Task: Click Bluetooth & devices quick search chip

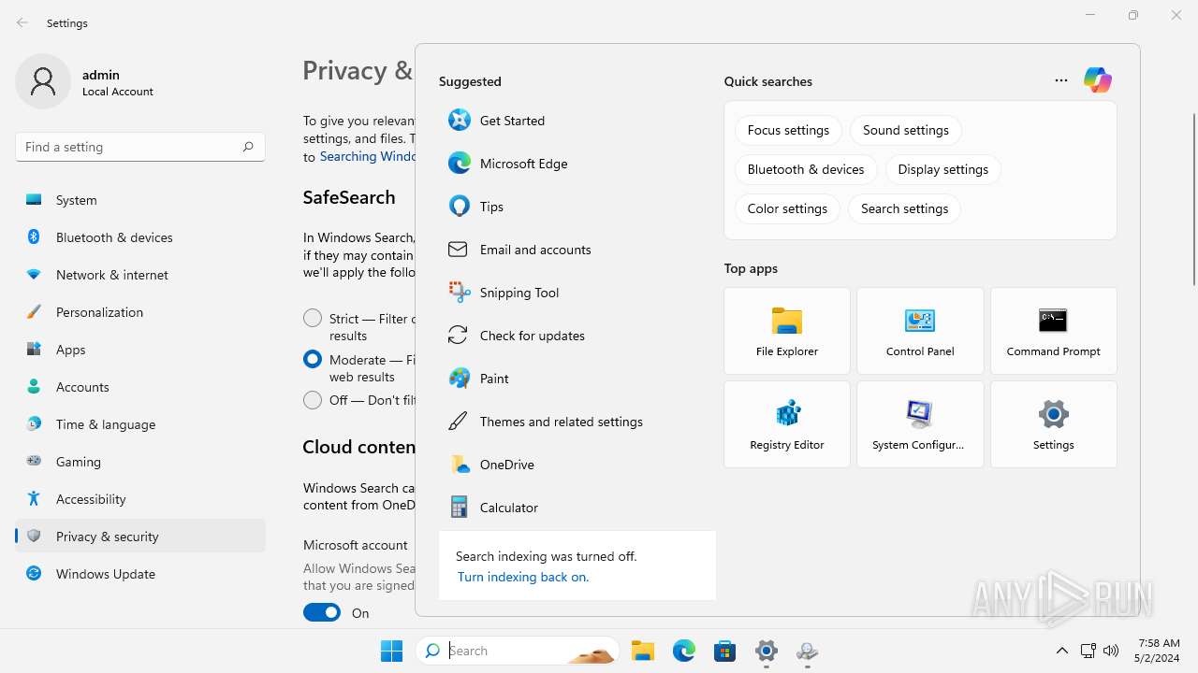Action: (x=806, y=169)
